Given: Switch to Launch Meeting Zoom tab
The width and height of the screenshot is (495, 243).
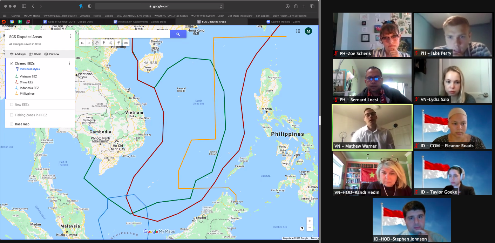Looking at the screenshot, I should tap(283, 21).
